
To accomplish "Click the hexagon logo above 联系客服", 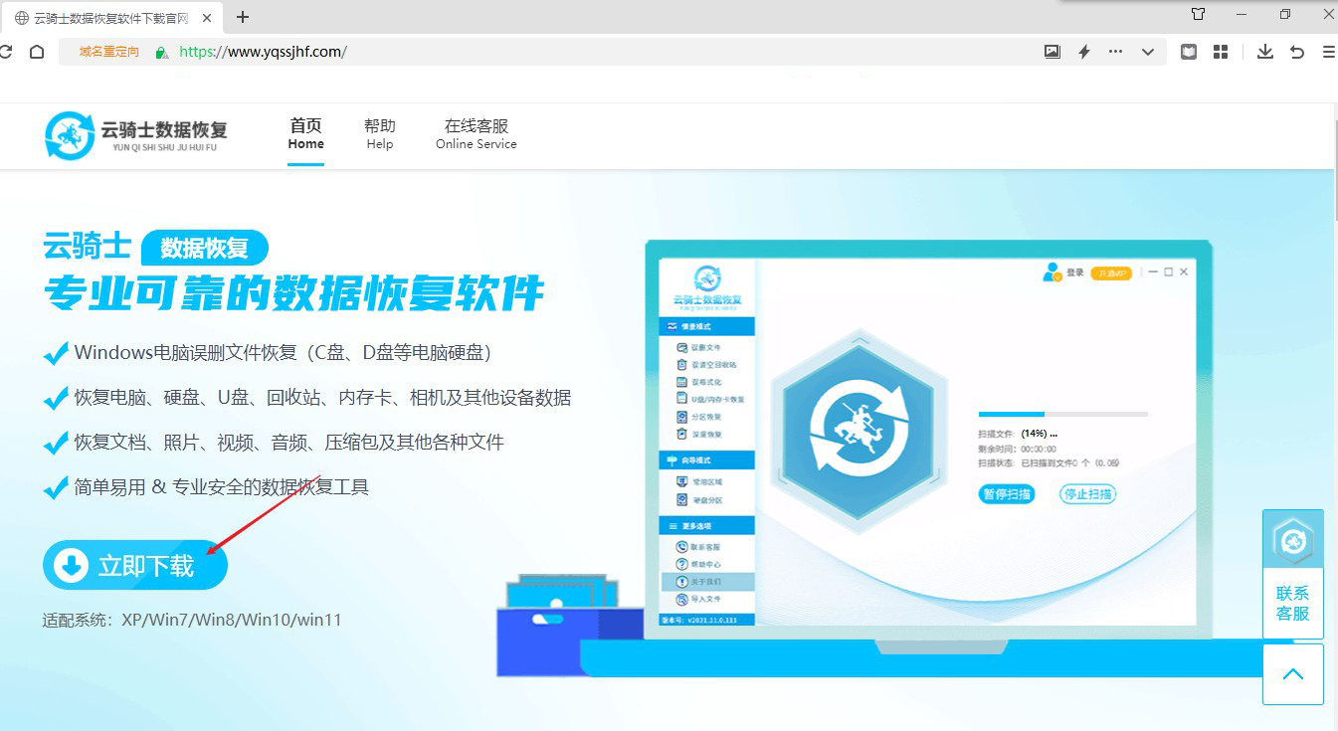I will tap(1293, 541).
